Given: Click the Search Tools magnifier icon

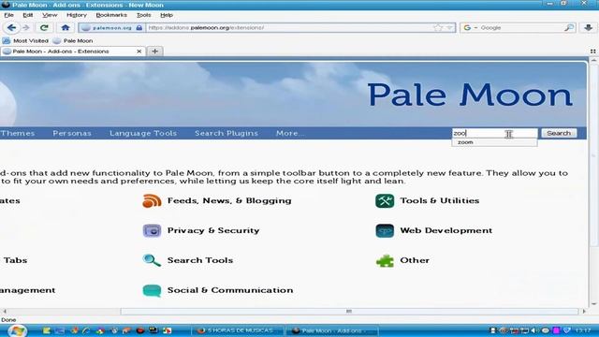Looking at the screenshot, I should pyautogui.click(x=152, y=260).
